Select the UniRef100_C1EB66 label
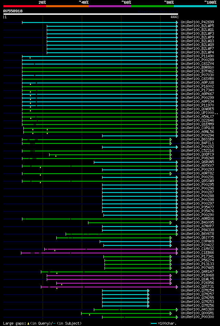This screenshot has height=326, width=220. point(198,252)
